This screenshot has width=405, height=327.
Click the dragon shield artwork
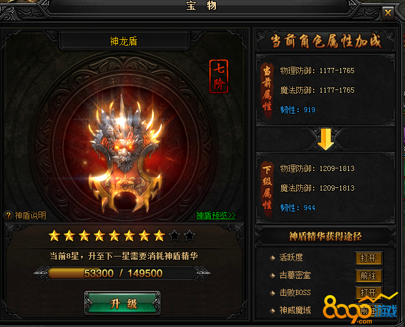pyautogui.click(x=124, y=153)
